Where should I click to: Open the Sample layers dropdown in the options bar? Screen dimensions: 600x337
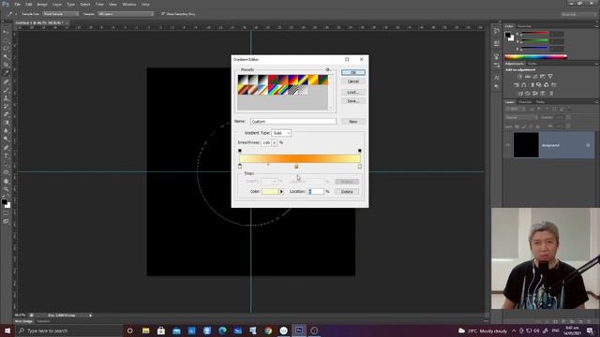(126, 14)
